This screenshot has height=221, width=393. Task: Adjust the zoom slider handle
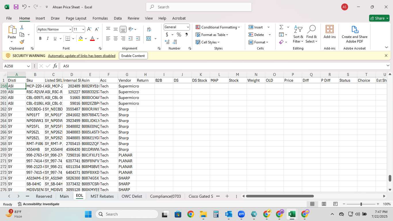pos(361,204)
